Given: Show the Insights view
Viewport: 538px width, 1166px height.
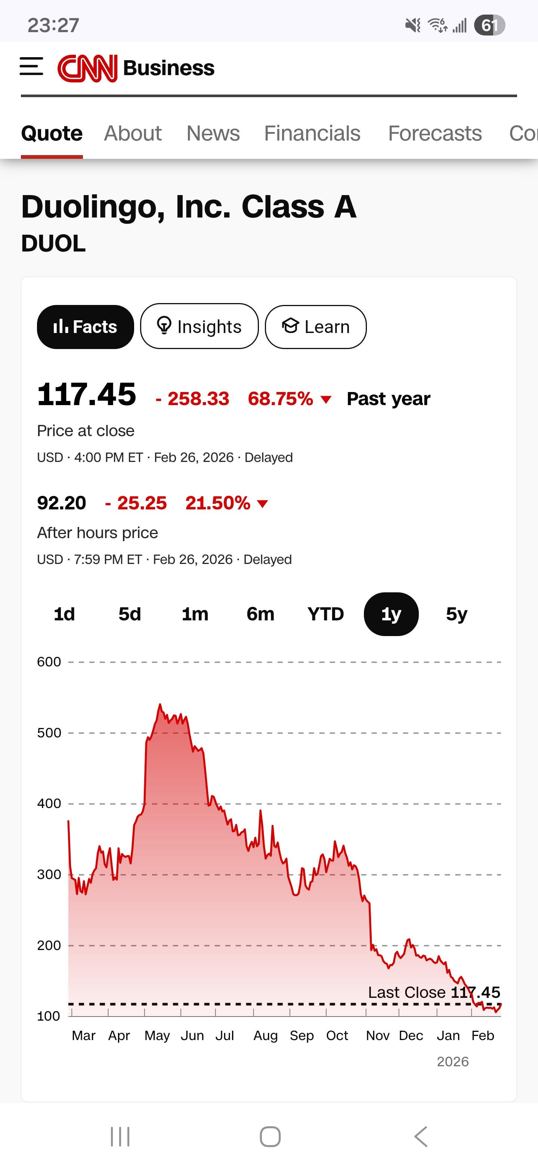Looking at the screenshot, I should tap(199, 326).
